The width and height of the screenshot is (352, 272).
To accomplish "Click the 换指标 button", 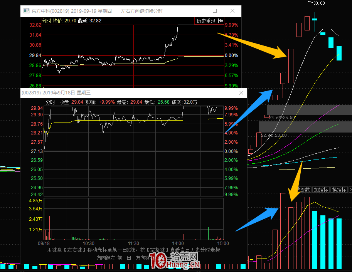I will (x=339, y=190).
